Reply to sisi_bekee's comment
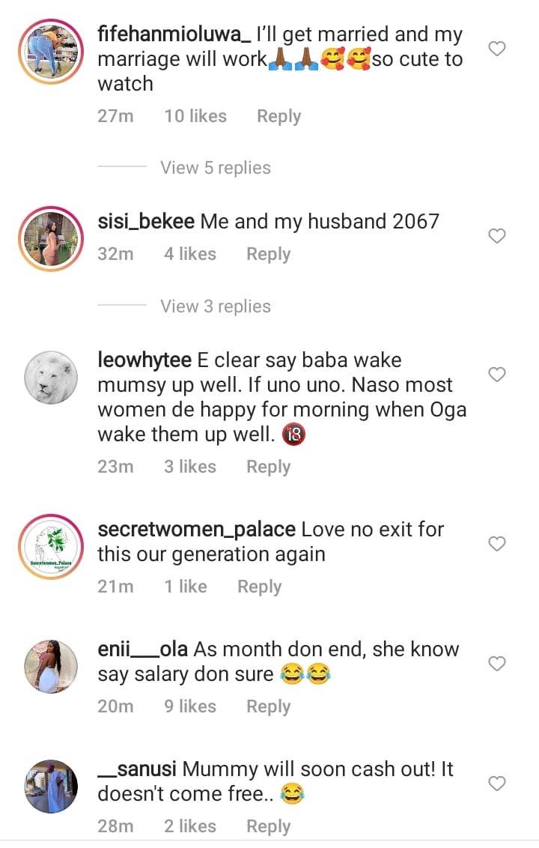This screenshot has width=539, height=848. tap(268, 255)
